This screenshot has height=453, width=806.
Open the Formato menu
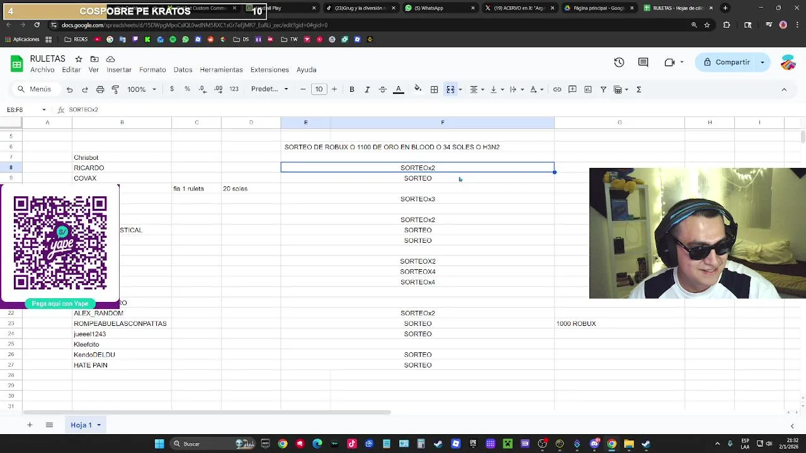(152, 70)
